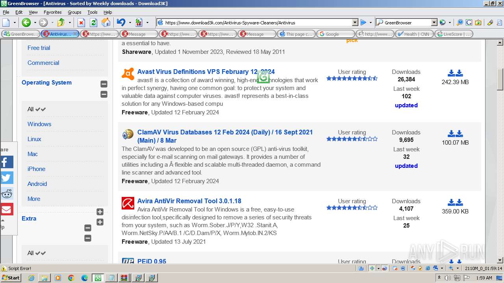Click the blue Go arrow beside address bar
The width and height of the screenshot is (504, 283).
[363, 22]
